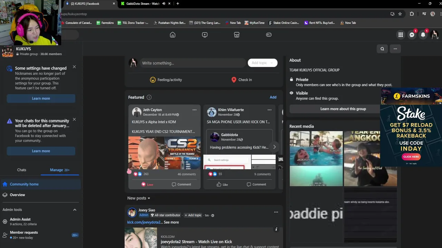
Task: Open options on Joevy Siao post
Action: 276,212
